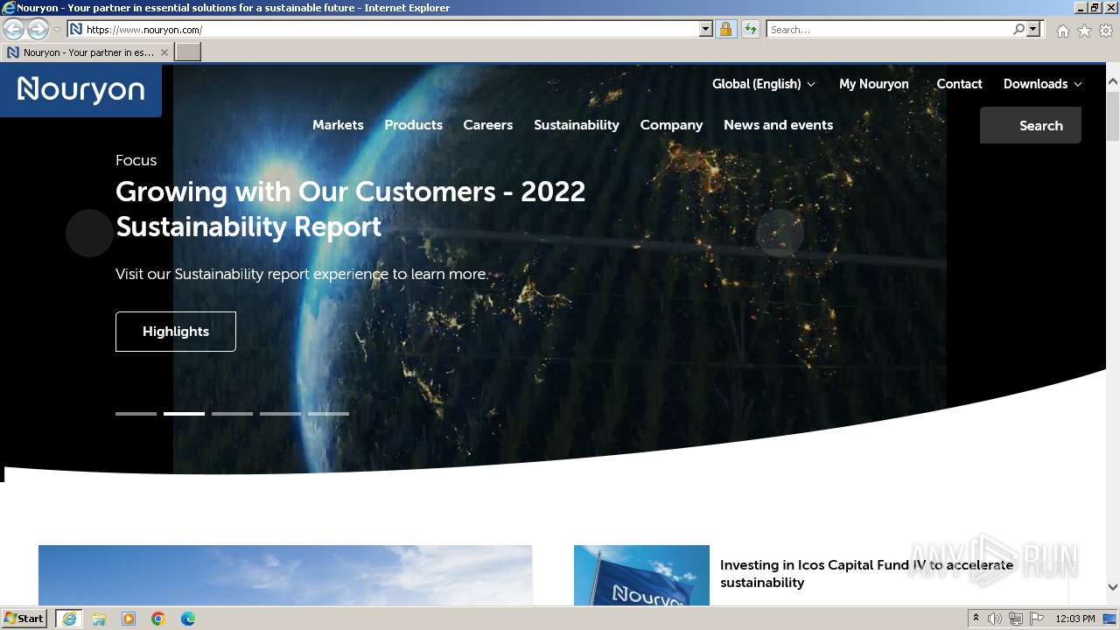
Task: Select the fourth carousel slide indicator
Action: click(280, 414)
